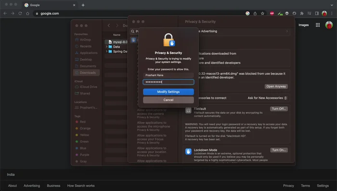The height and width of the screenshot is (191, 337).
Task: Click Modify Settings in the password dialog
Action: pos(168,92)
